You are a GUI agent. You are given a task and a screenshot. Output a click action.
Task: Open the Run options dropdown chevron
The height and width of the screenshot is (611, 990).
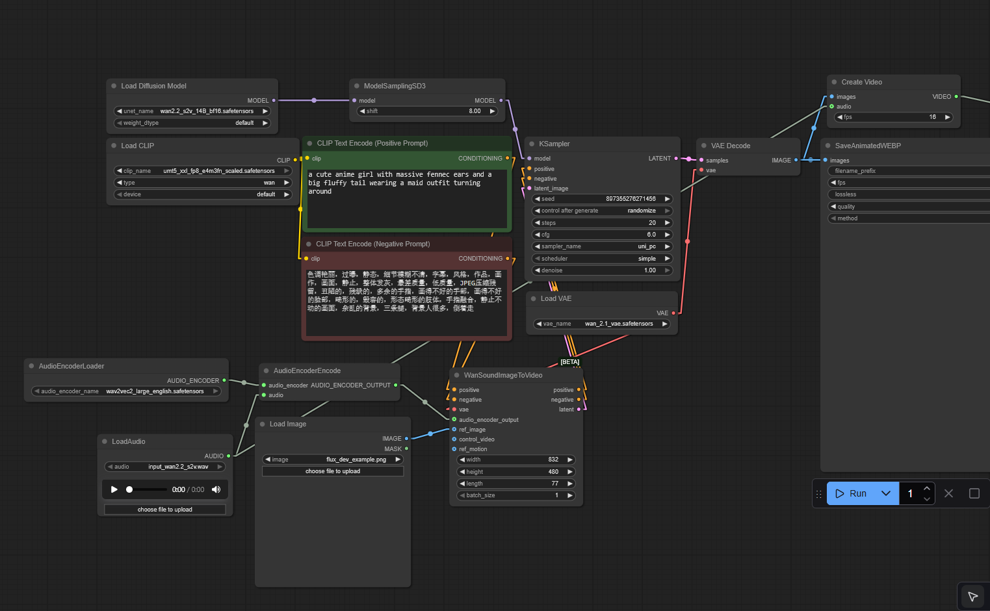[886, 493]
